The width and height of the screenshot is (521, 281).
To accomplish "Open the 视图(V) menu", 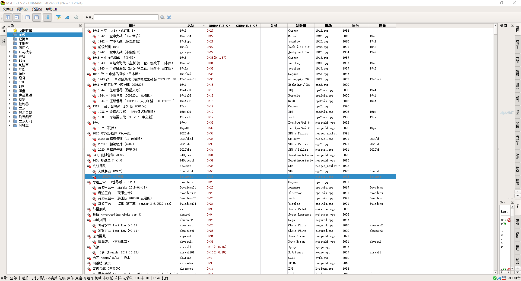I will 22,9.
